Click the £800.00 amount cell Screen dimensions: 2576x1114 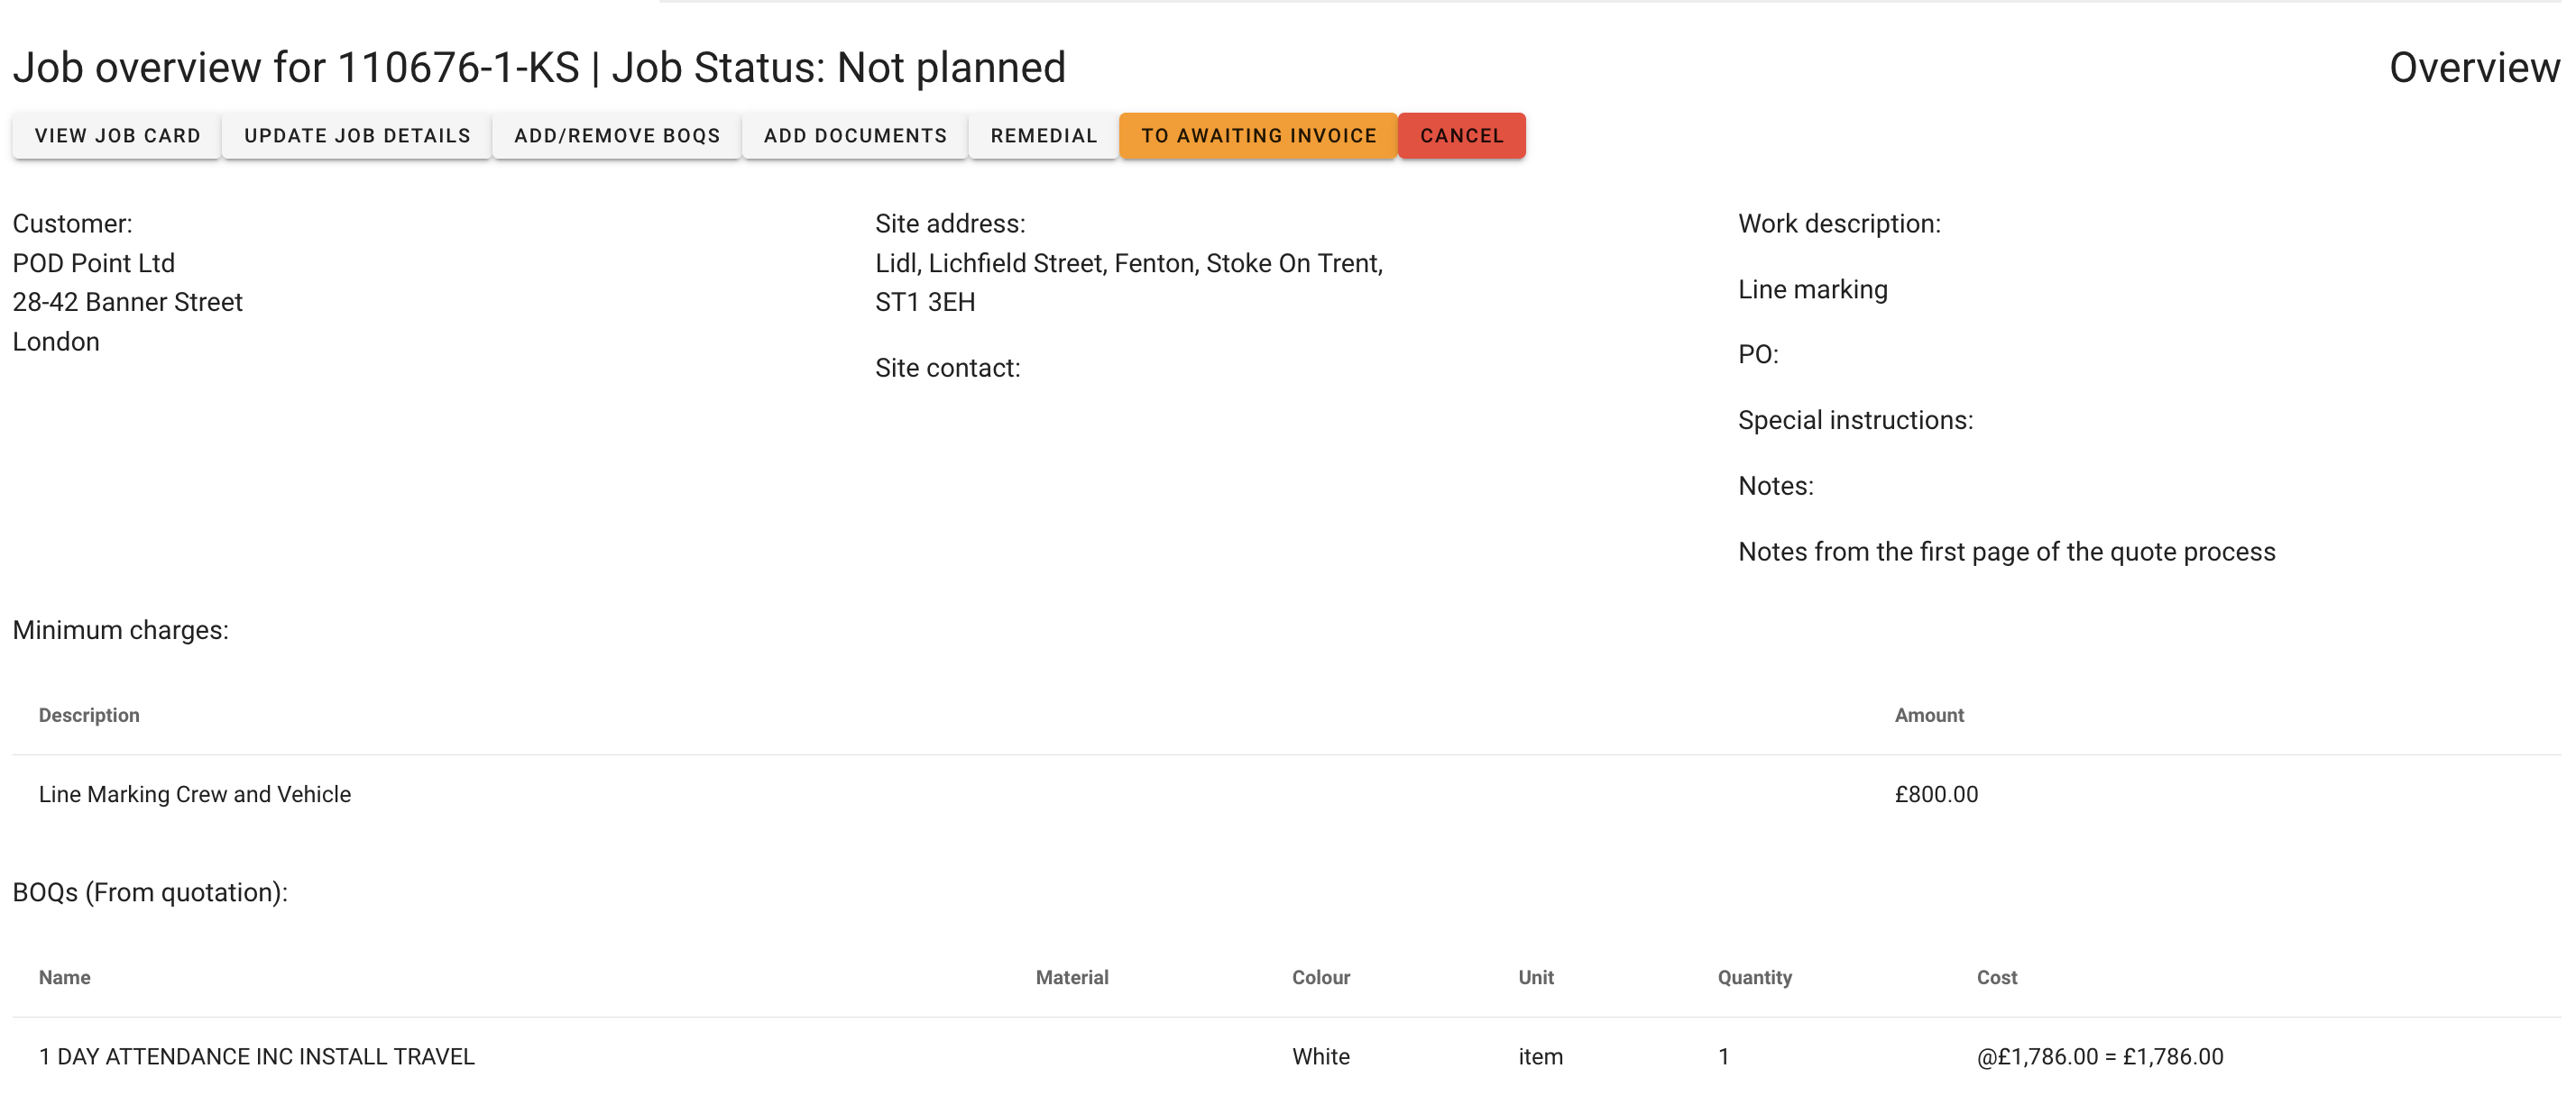click(x=1935, y=794)
